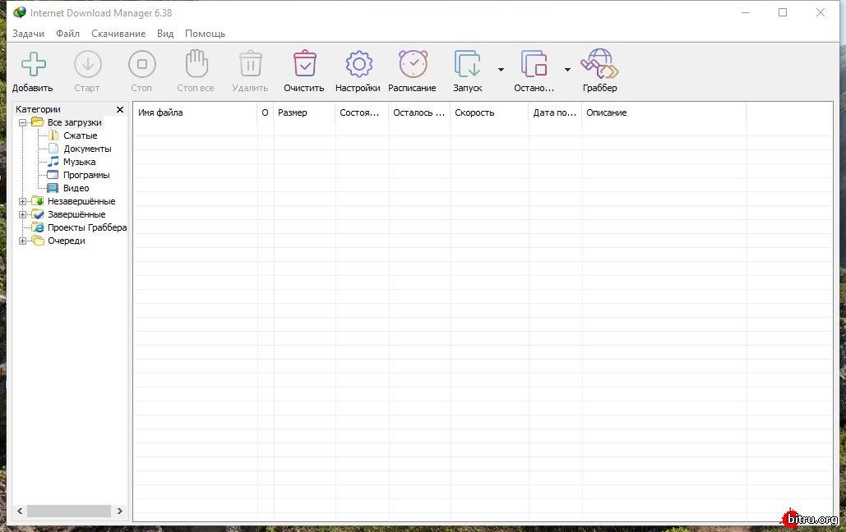This screenshot has height=532, width=846.
Task: Close the Категории panel
Action: 120,109
